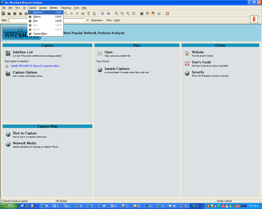Open capture filters toolbar icon

tap(141, 13)
